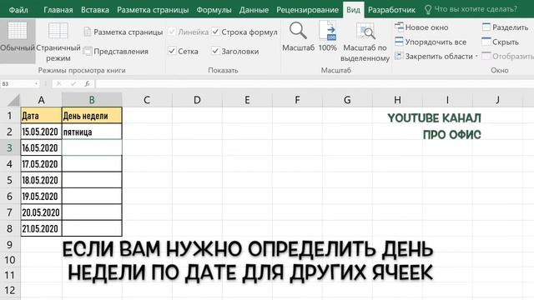Select row 12 header
The height and width of the screenshot is (300, 534).
9,290
